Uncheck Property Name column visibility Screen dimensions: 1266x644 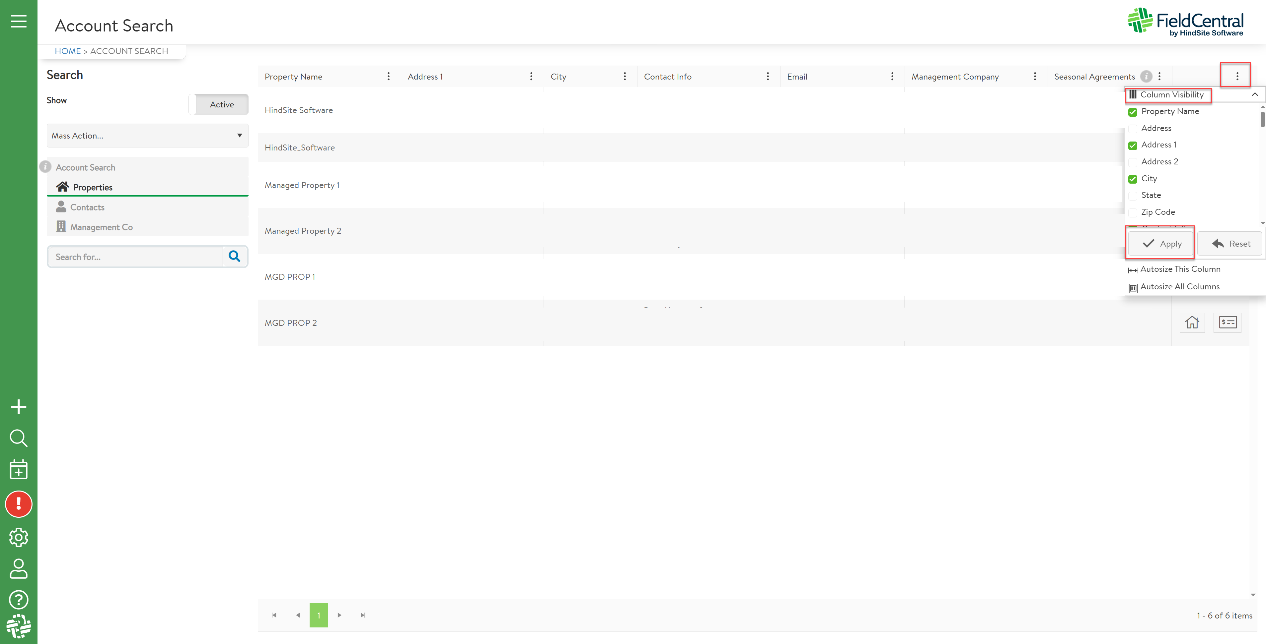[x=1133, y=112]
